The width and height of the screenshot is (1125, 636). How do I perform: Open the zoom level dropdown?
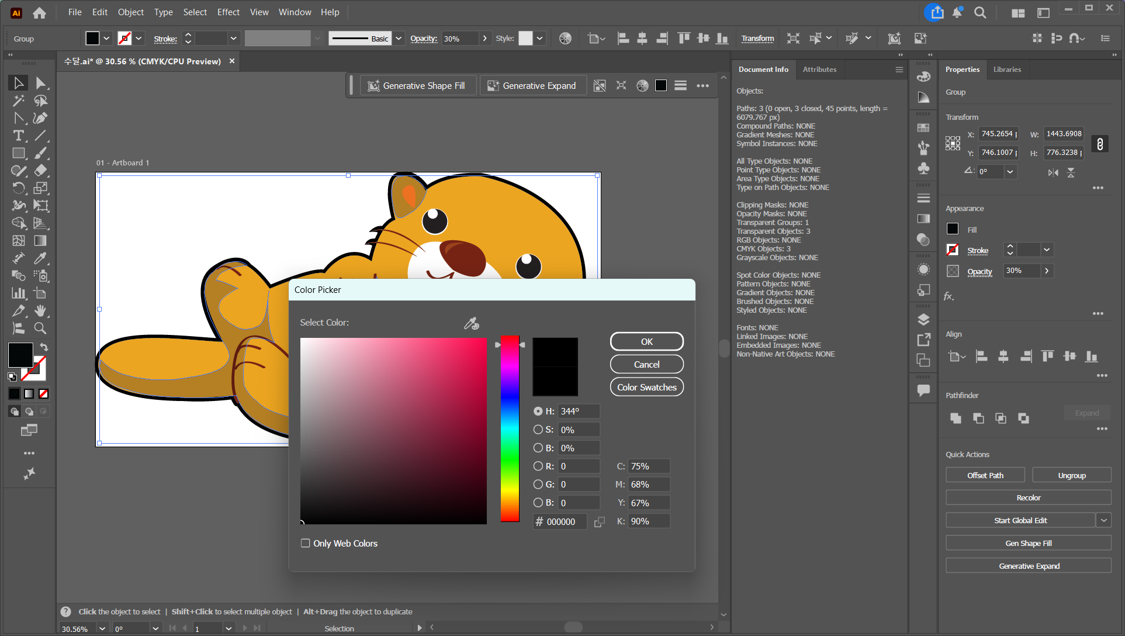point(102,628)
